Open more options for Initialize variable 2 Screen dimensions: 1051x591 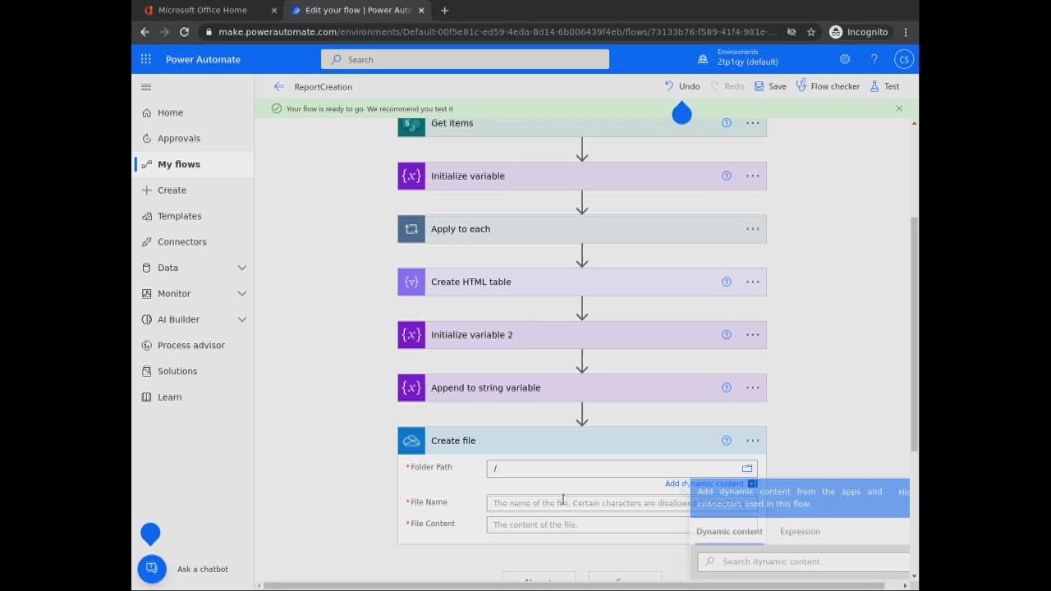tap(752, 335)
